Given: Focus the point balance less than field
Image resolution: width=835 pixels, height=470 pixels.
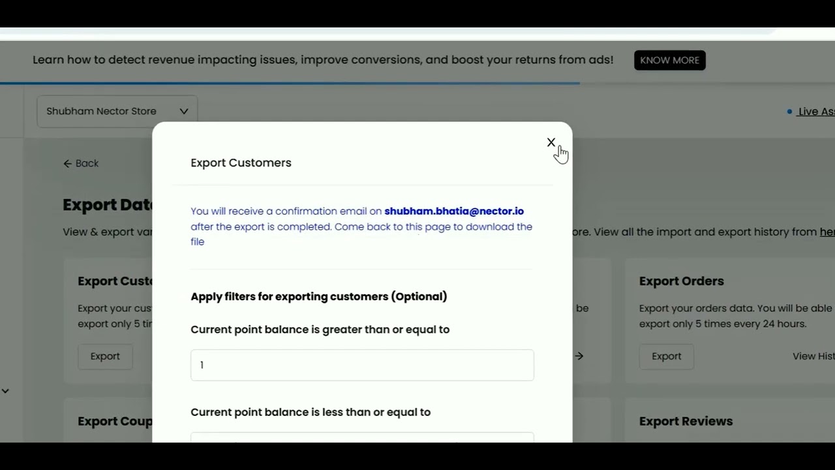Looking at the screenshot, I should click(x=362, y=437).
